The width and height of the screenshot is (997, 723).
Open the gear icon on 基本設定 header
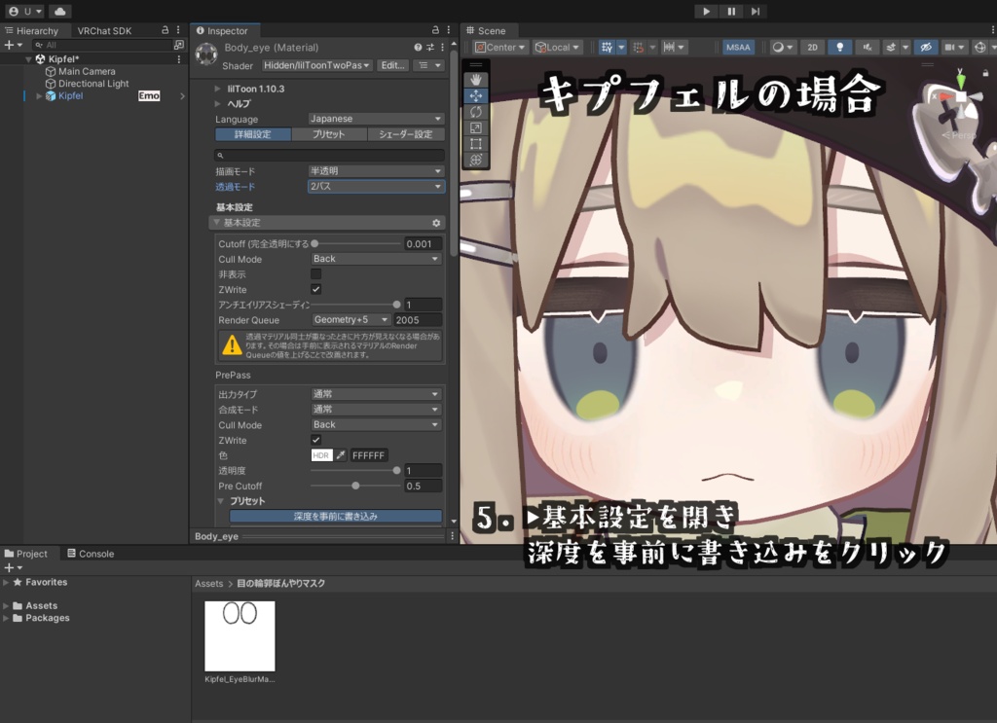pos(436,223)
